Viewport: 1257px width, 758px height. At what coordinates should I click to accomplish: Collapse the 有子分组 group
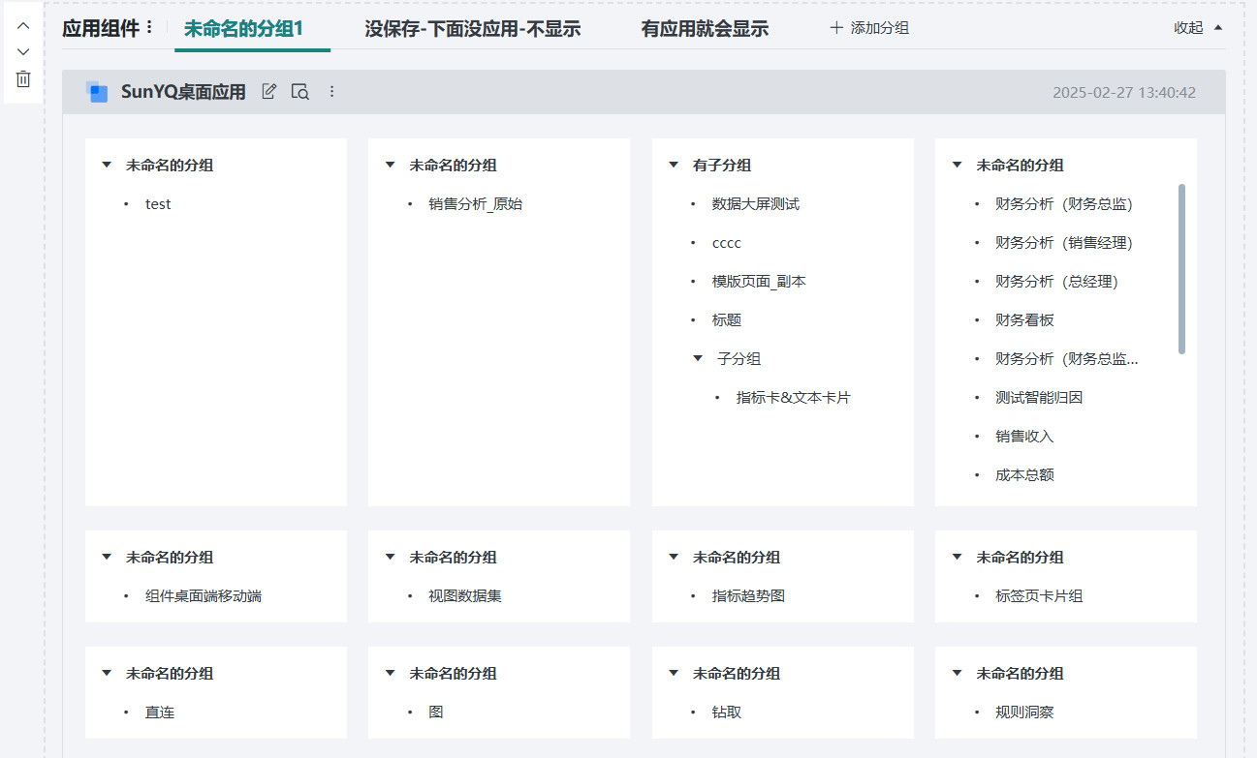pos(674,165)
